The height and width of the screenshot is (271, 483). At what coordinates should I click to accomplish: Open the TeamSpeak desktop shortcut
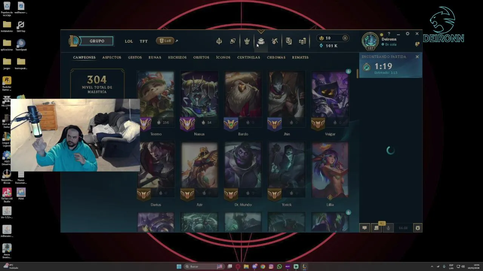(x=21, y=45)
